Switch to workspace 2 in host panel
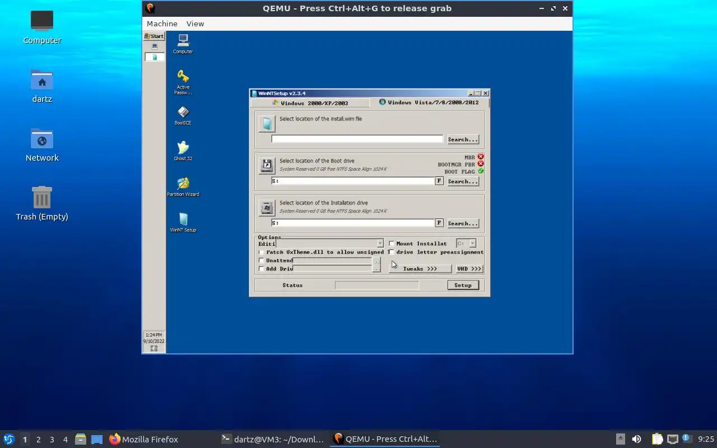 coord(38,440)
